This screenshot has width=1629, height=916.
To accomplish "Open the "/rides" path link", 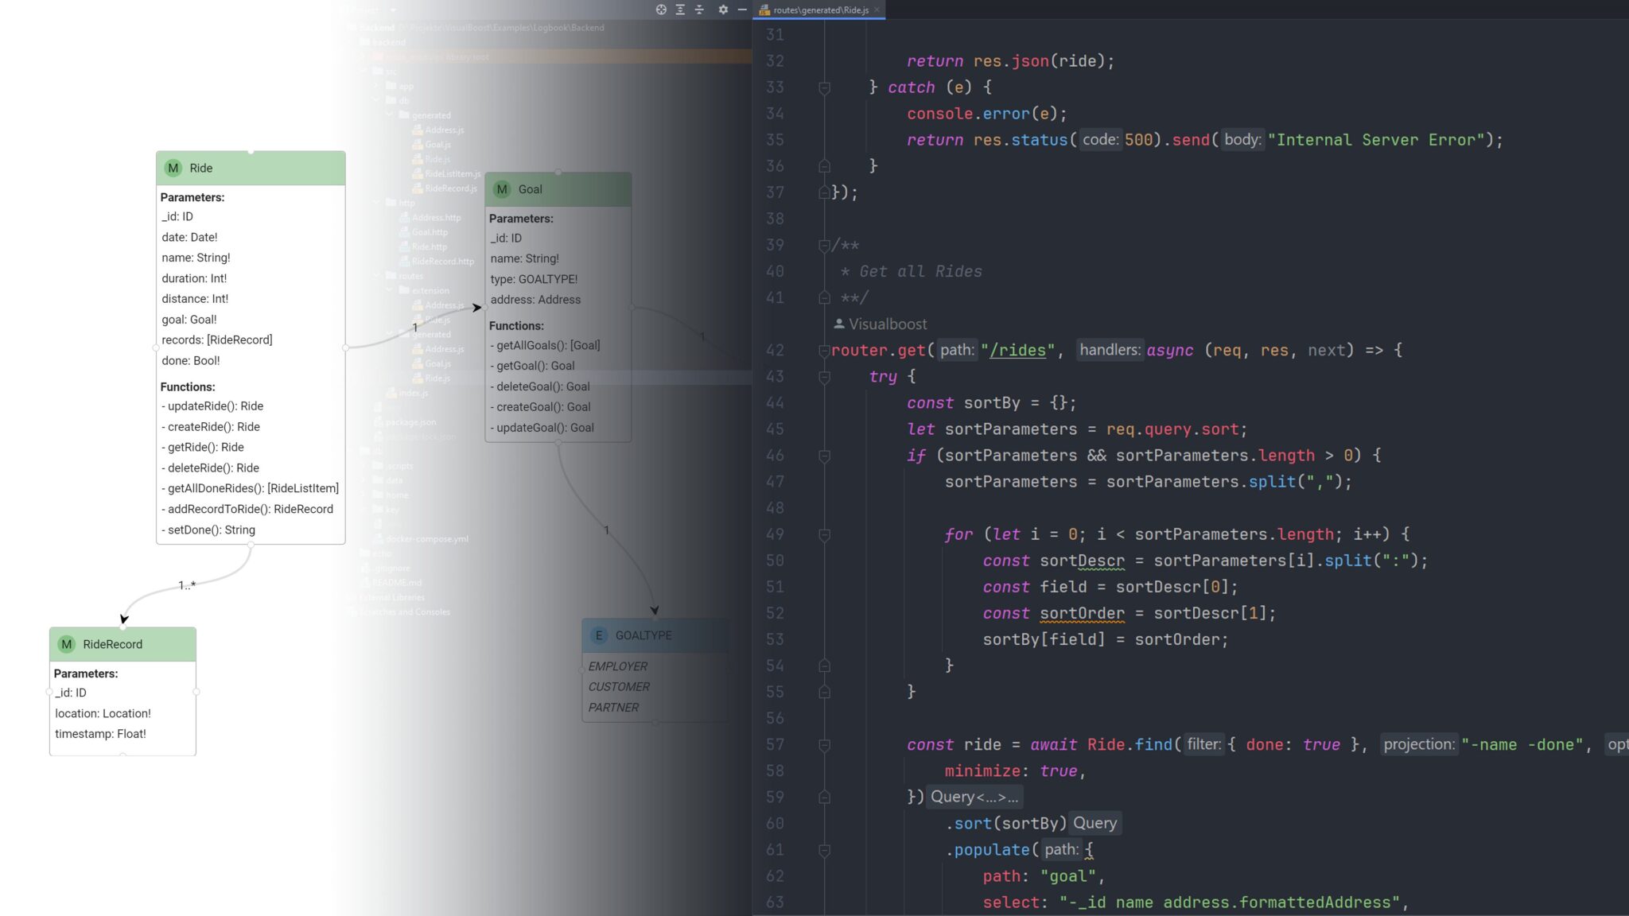I will click(x=1017, y=351).
